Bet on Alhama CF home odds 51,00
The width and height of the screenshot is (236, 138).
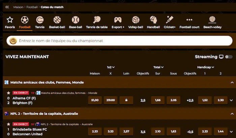pos(95,100)
